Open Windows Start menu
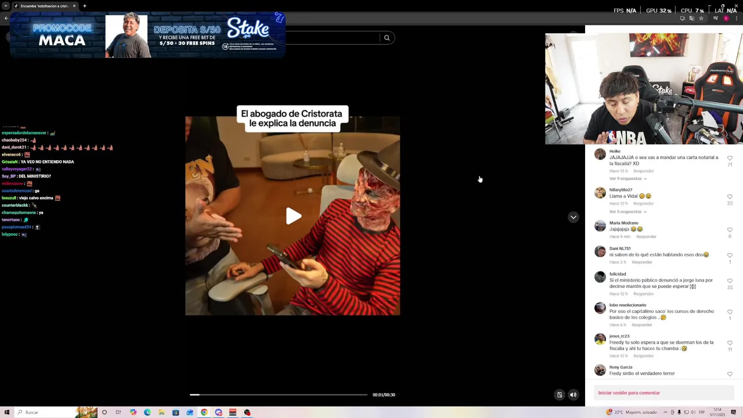The image size is (743, 418). 7,412
